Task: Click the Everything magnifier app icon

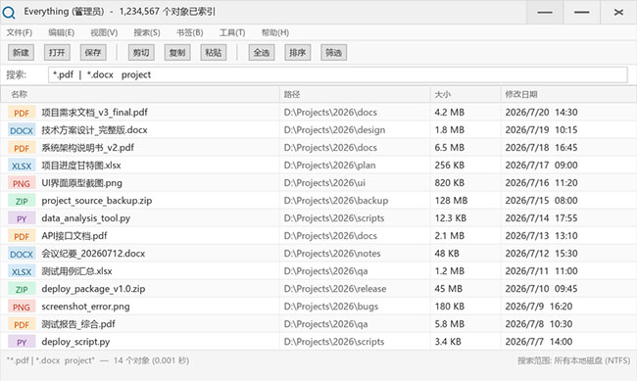Action: tap(9, 12)
